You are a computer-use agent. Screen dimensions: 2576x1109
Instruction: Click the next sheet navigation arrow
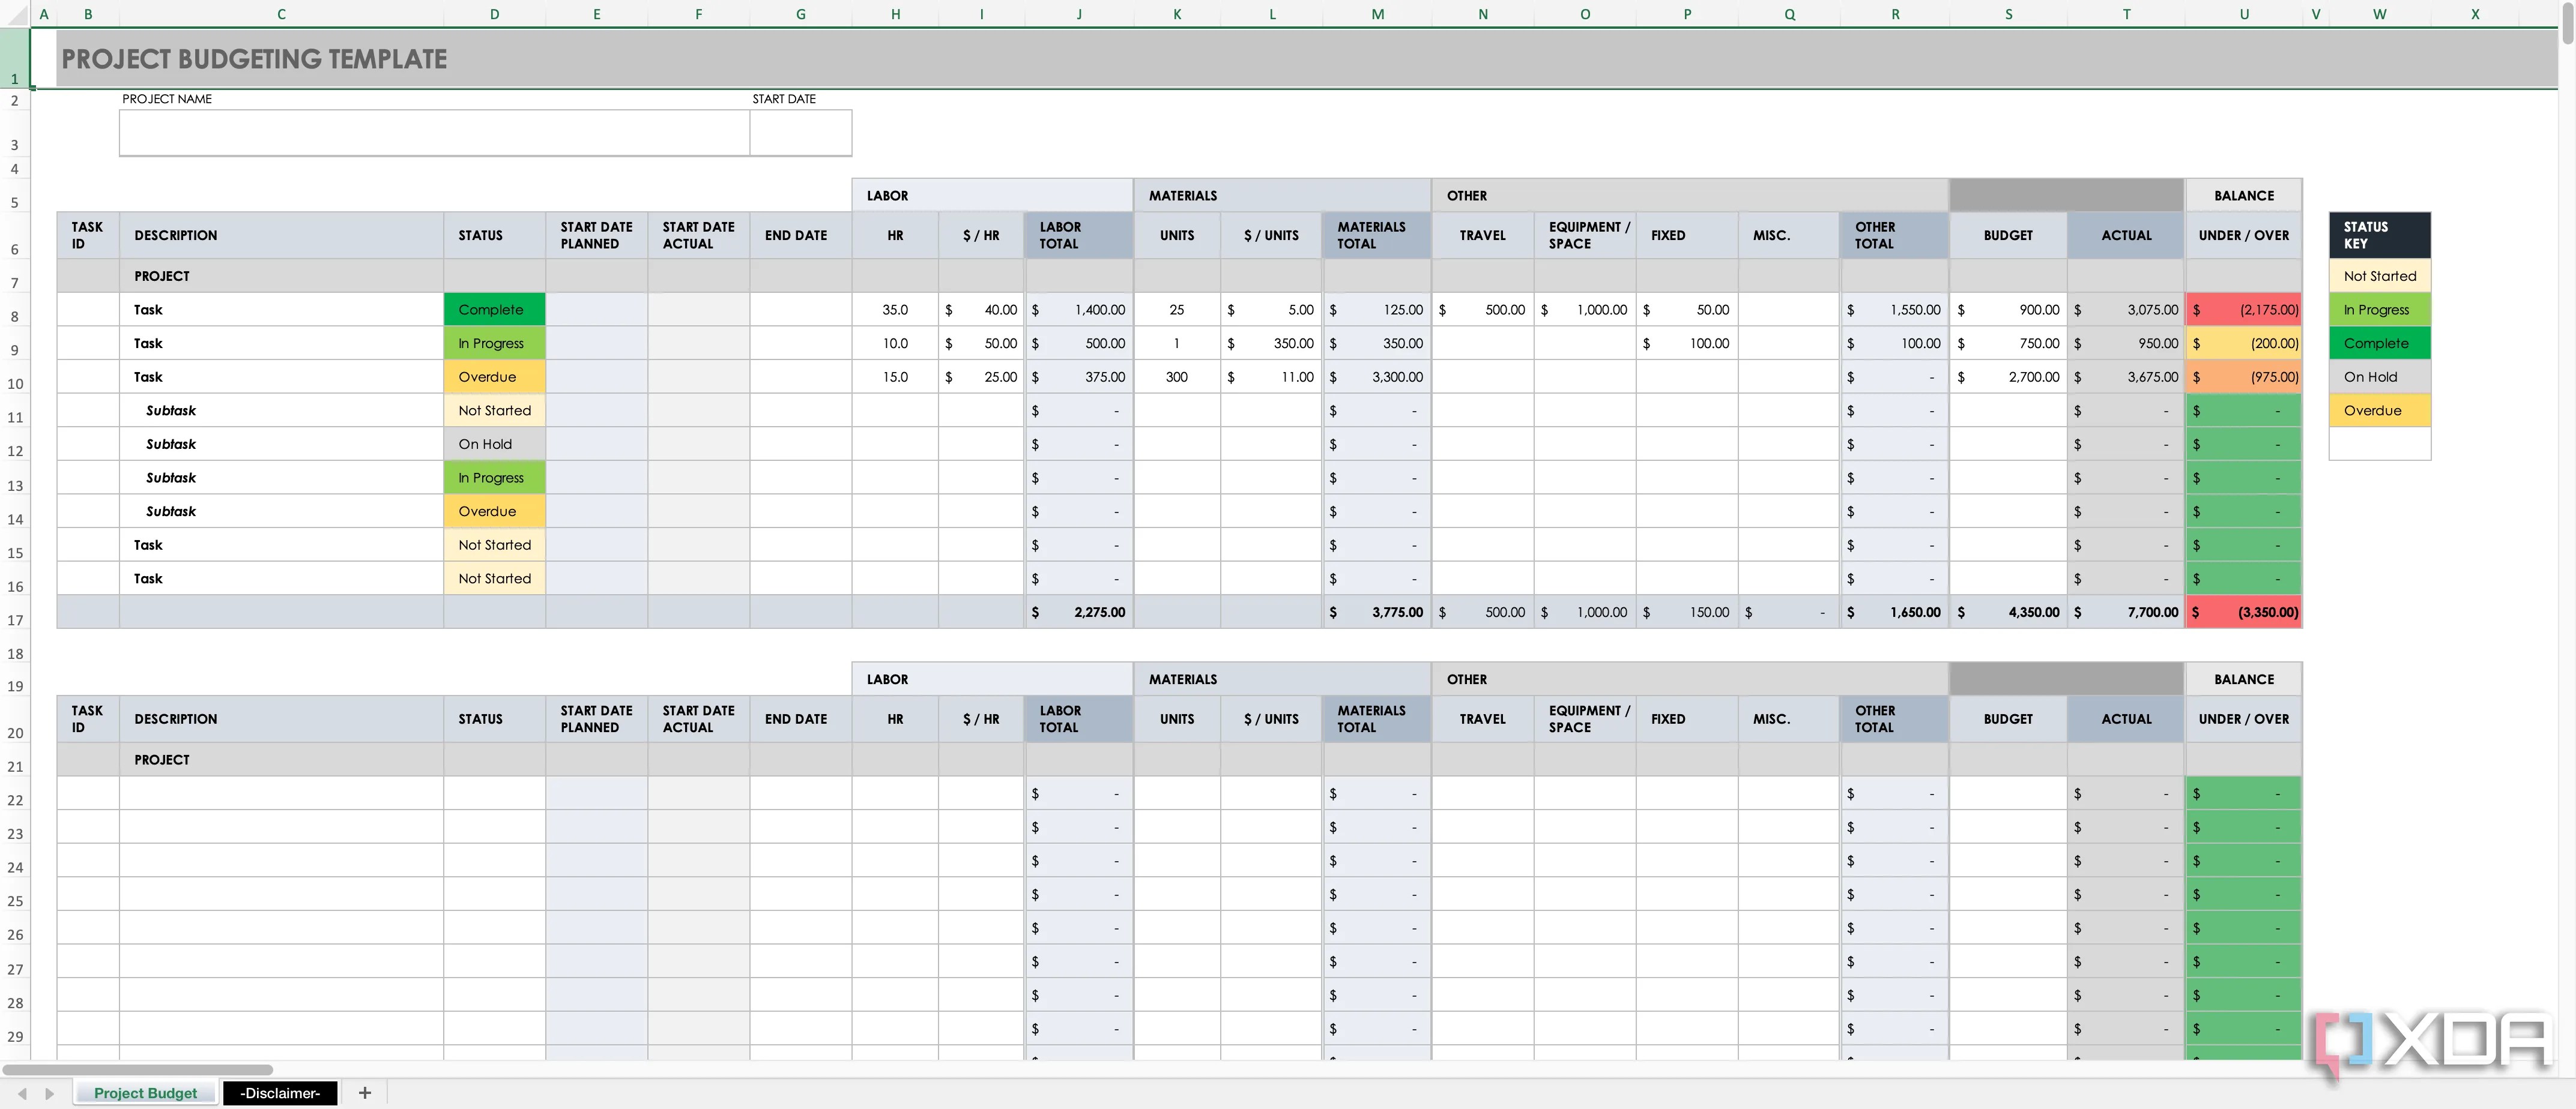(x=49, y=1094)
